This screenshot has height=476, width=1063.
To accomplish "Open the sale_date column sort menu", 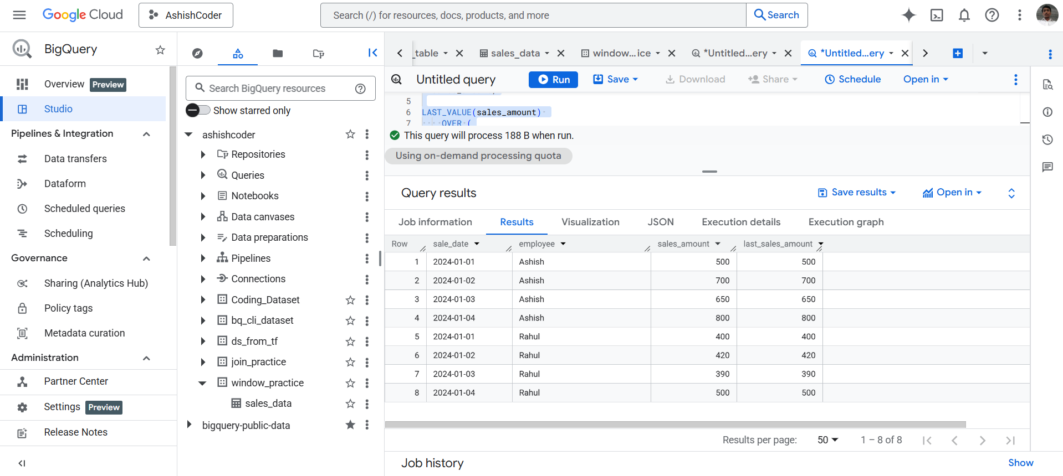I will [477, 244].
